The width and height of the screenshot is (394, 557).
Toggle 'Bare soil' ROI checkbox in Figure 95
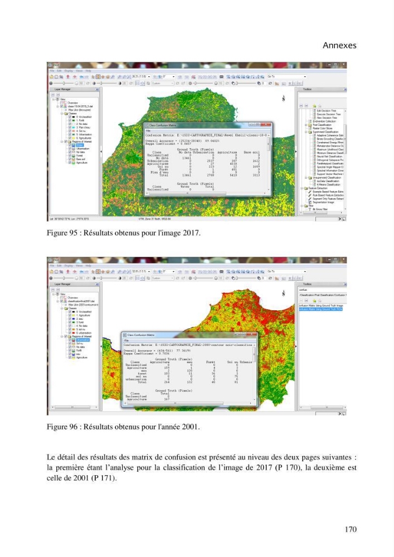coord(70,159)
